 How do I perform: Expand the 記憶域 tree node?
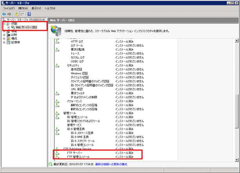[x=4, y=42]
